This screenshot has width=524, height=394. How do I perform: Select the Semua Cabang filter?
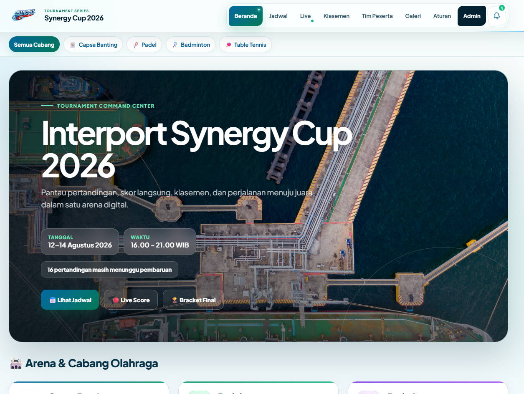click(x=34, y=45)
